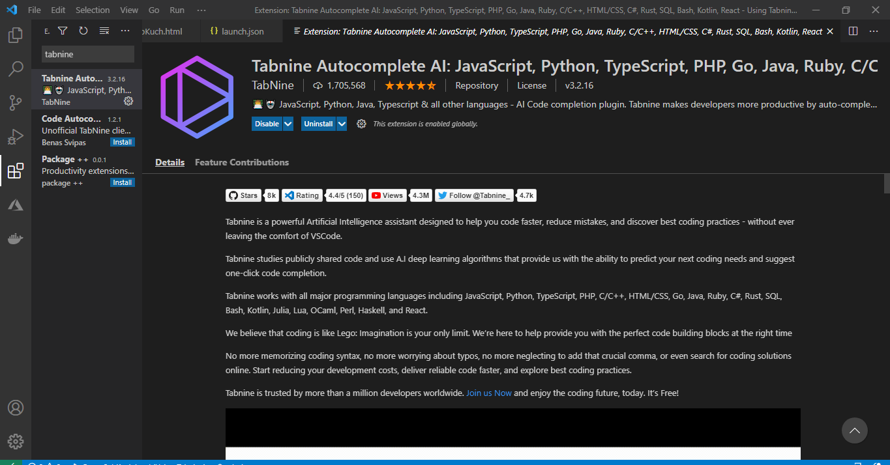Viewport: 890px width, 465px height.
Task: Click the Filter Extensions funnel icon
Action: (x=63, y=31)
